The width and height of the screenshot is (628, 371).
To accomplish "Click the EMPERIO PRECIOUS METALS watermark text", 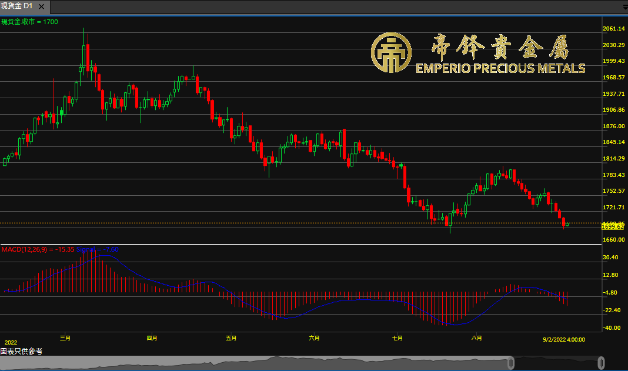I will (x=500, y=68).
